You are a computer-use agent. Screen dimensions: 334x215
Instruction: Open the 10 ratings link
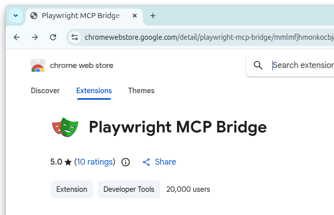point(94,162)
